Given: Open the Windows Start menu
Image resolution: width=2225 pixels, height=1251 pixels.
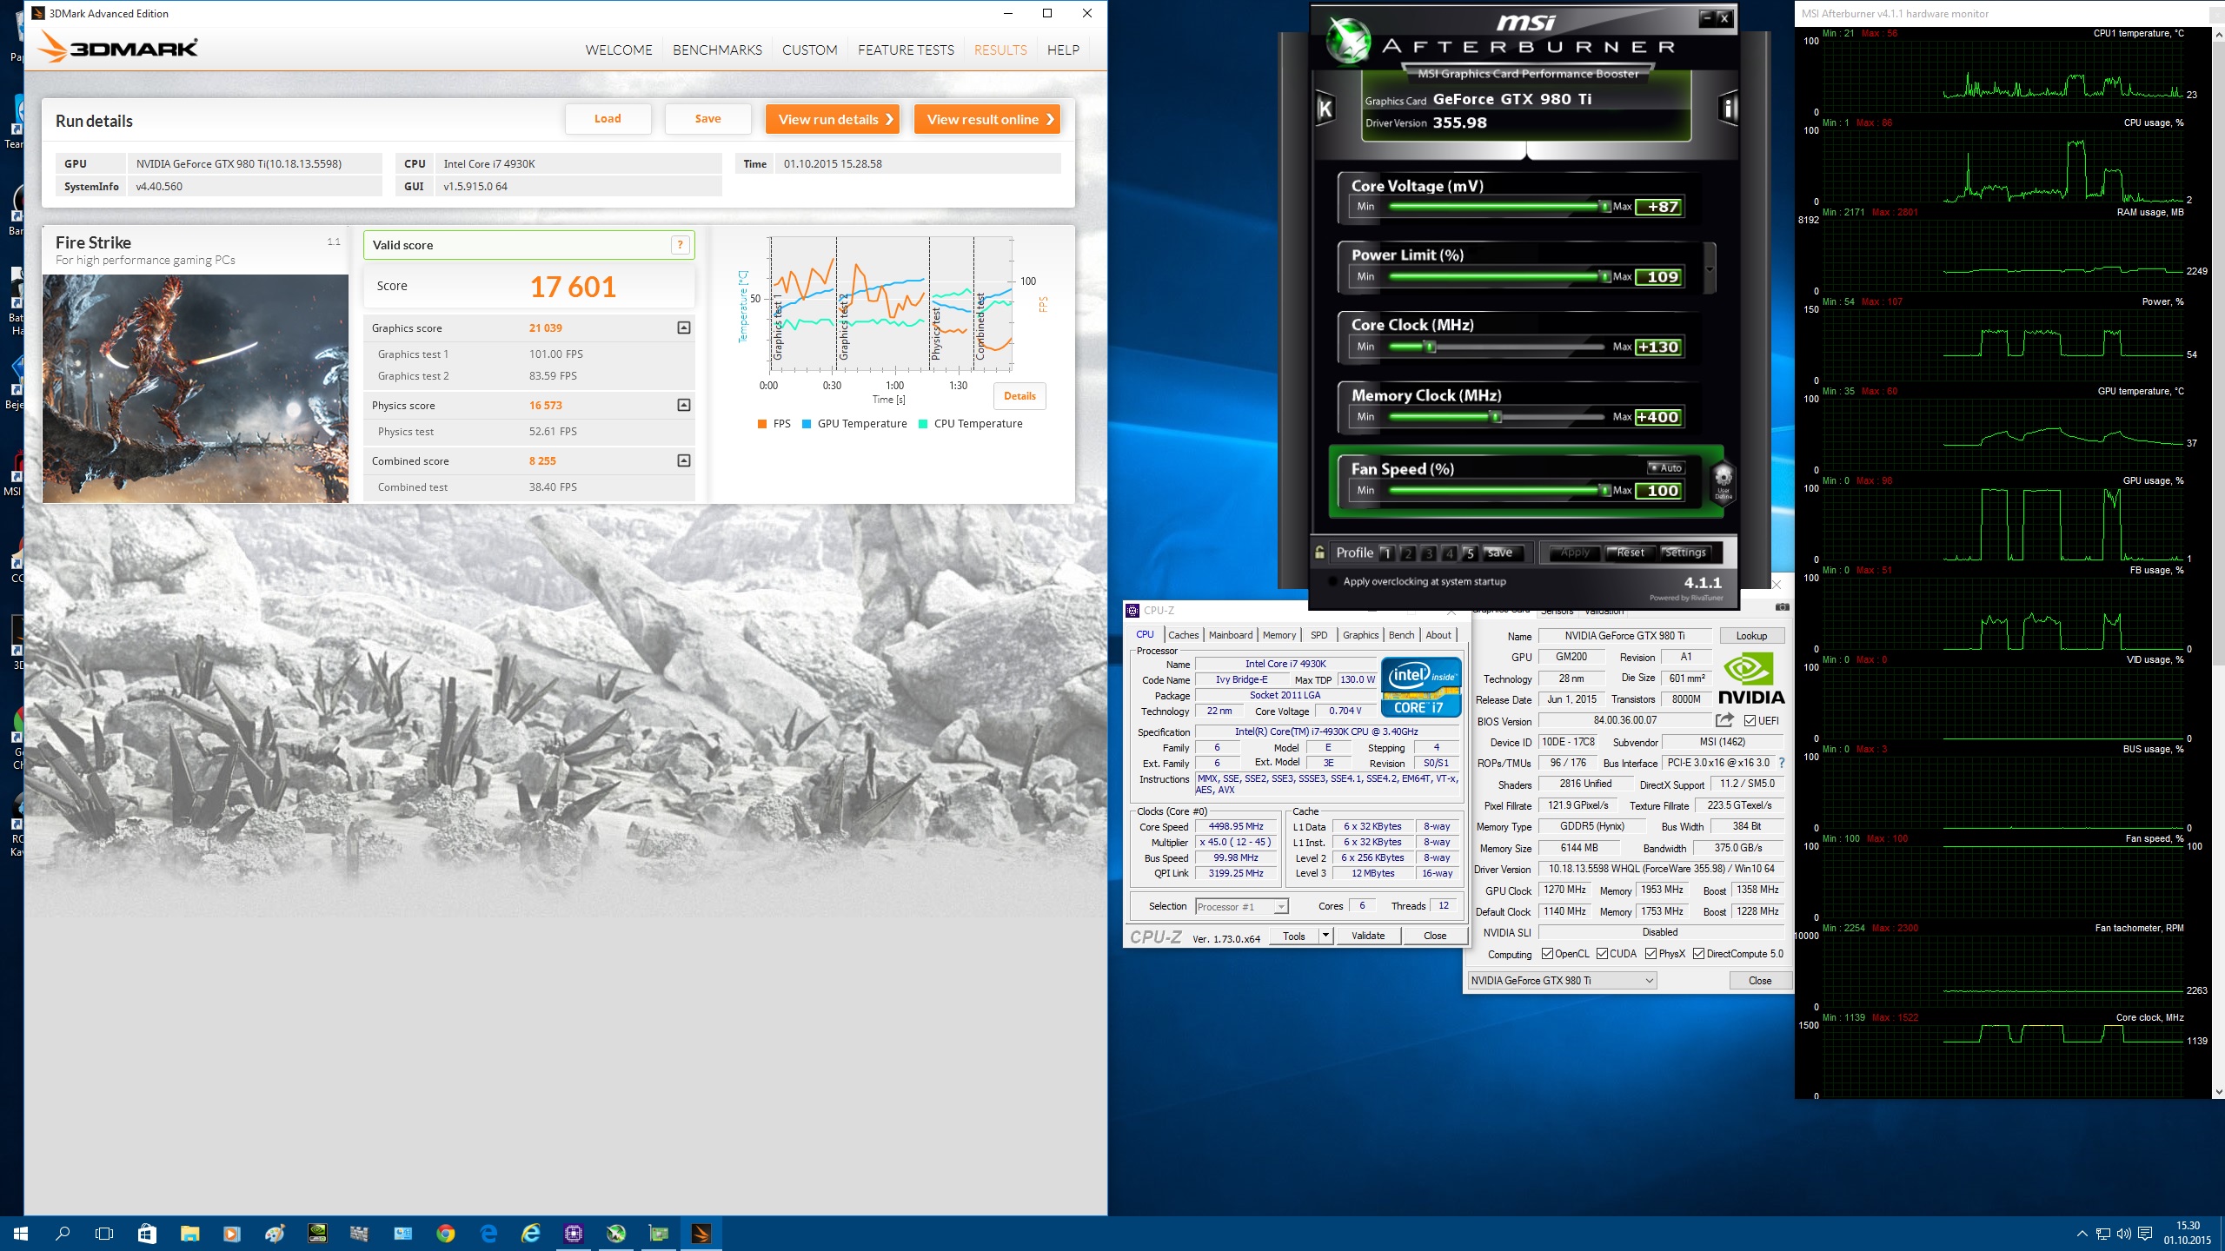Looking at the screenshot, I should [21, 1233].
